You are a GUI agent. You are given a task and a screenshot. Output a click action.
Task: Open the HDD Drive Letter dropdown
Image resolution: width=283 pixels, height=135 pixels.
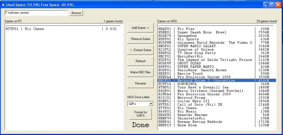151,104
